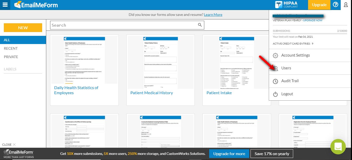Click the EmailMeForm logo in bottom banner
Viewport: 352px width, 160px height.
(x=18, y=154)
